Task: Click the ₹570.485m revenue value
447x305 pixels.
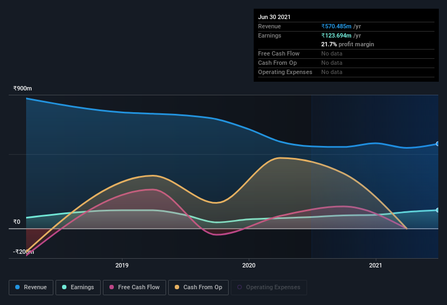Action: tap(336, 26)
